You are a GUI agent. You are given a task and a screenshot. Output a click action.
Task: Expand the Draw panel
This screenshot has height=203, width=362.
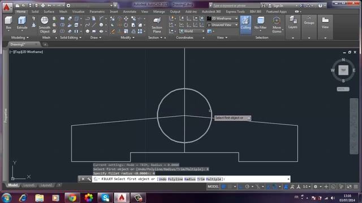[x=96, y=38]
